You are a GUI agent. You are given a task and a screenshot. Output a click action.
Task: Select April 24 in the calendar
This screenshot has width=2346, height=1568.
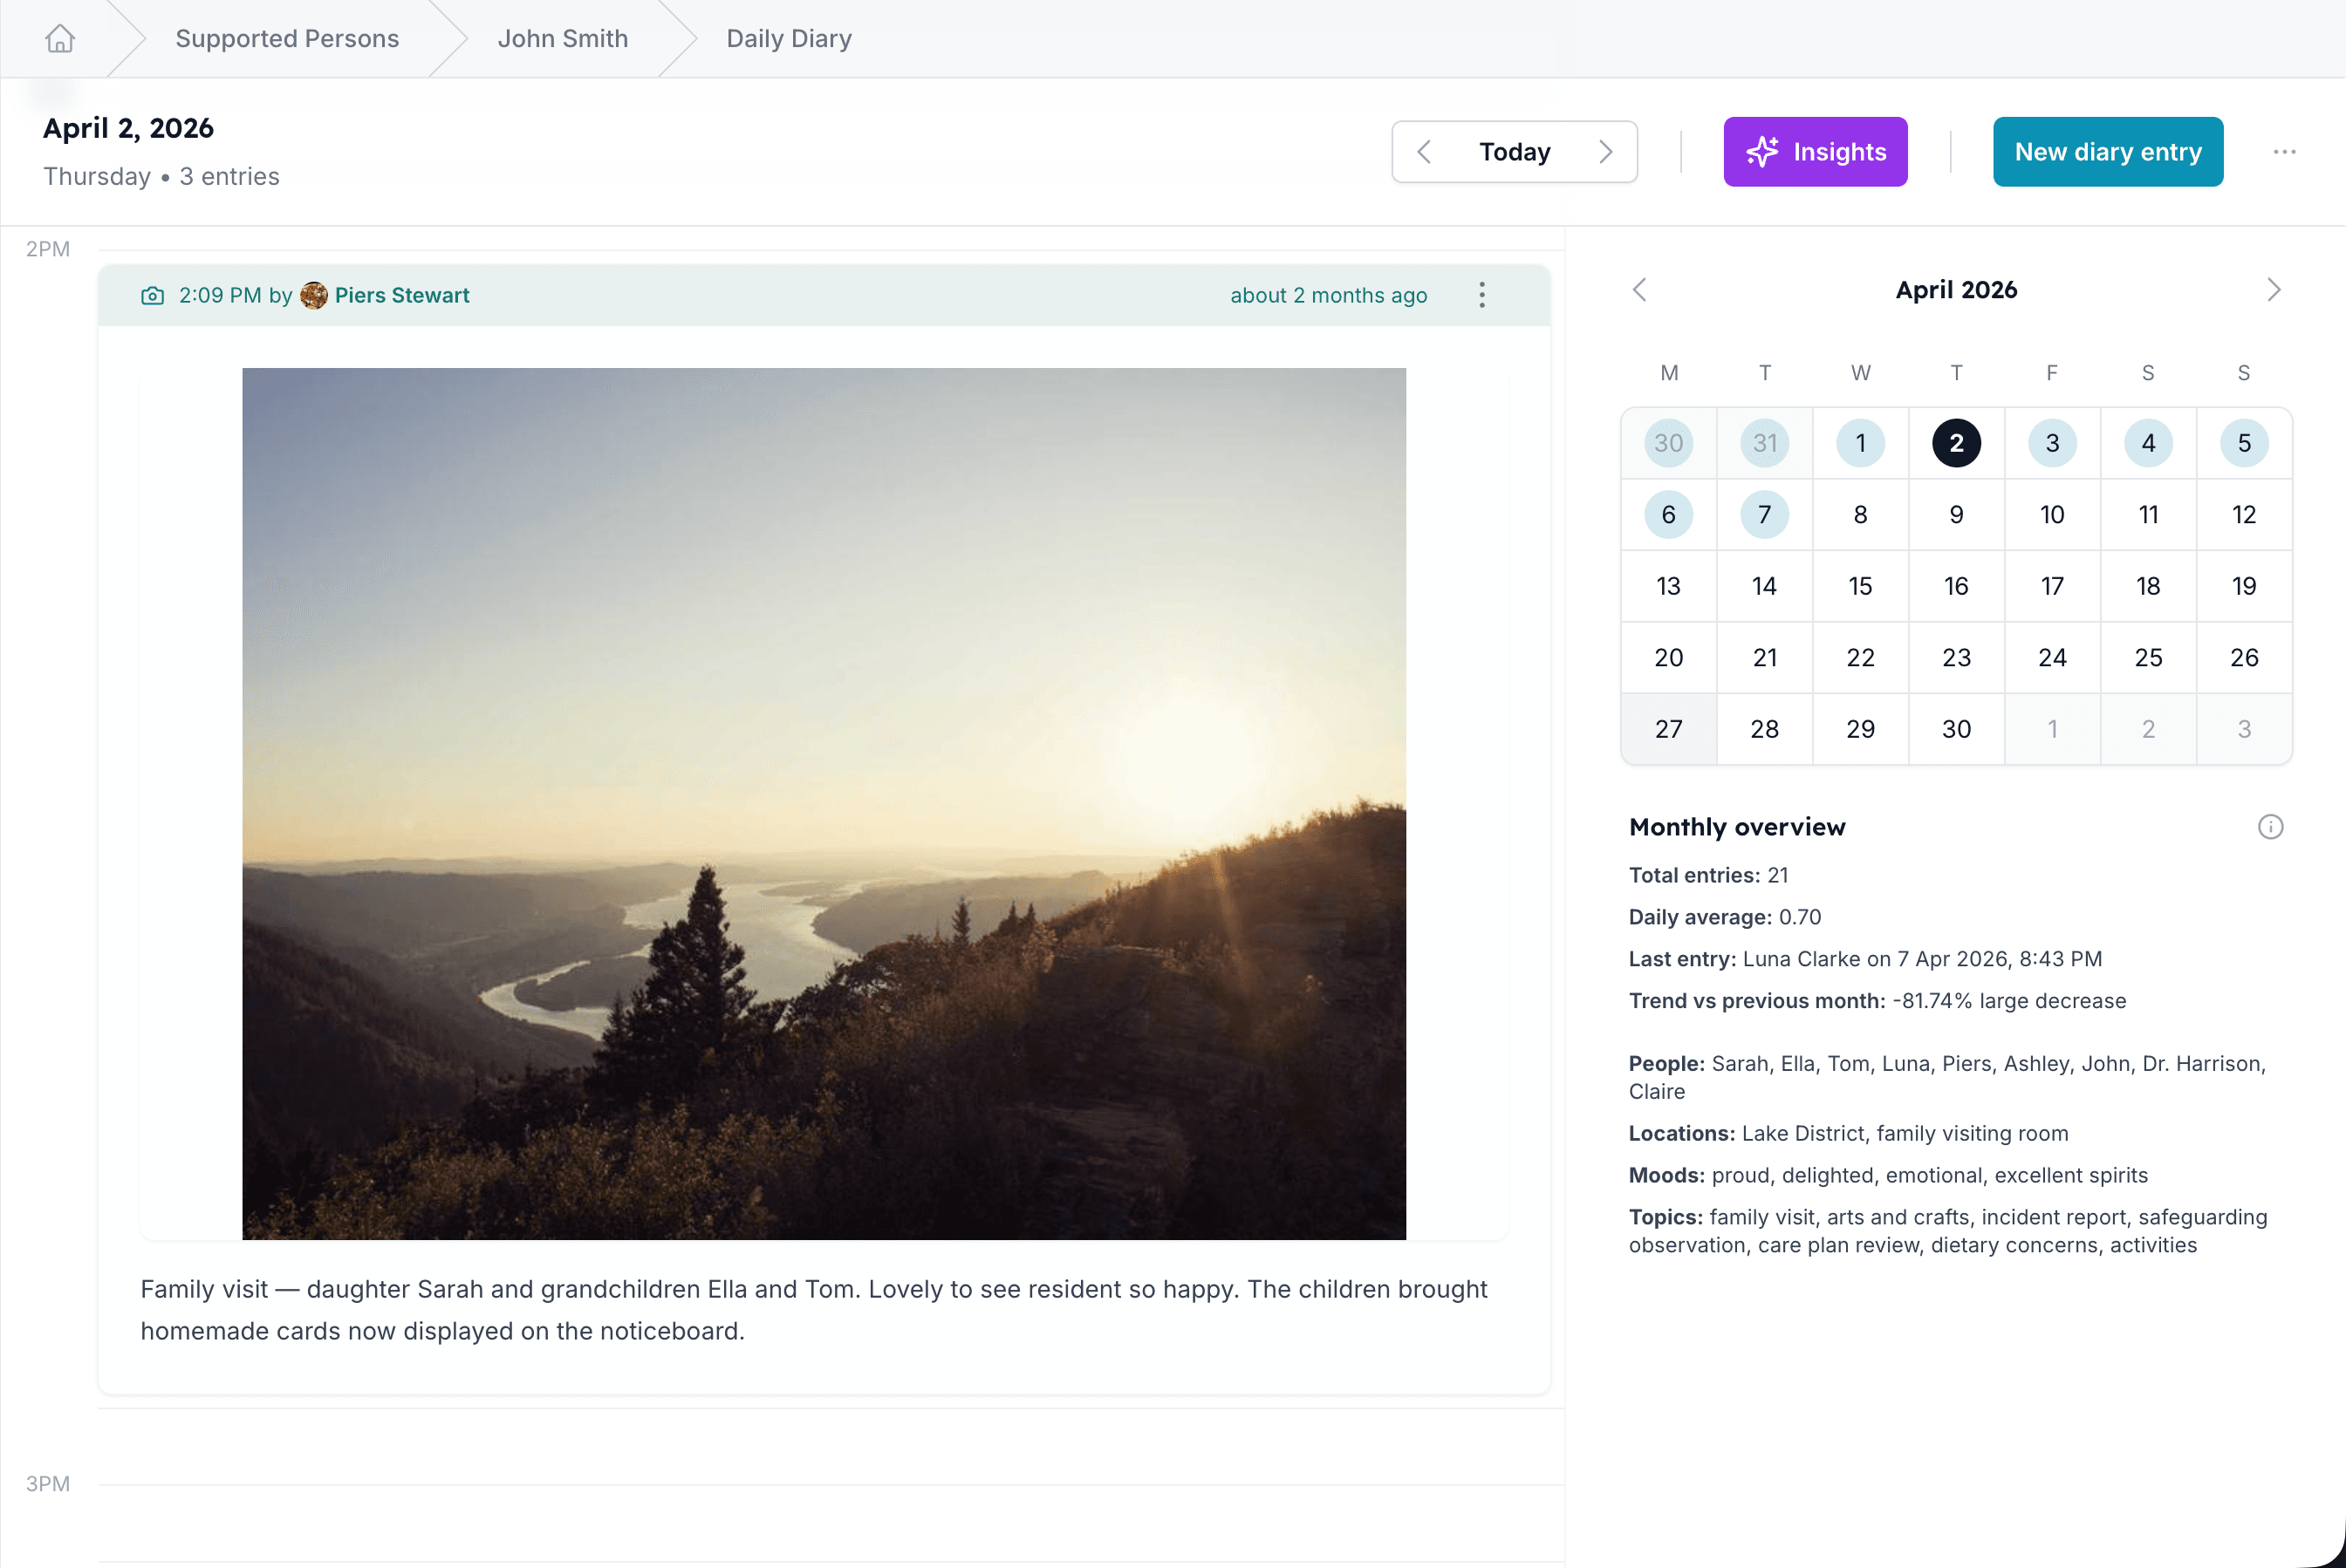click(2053, 658)
